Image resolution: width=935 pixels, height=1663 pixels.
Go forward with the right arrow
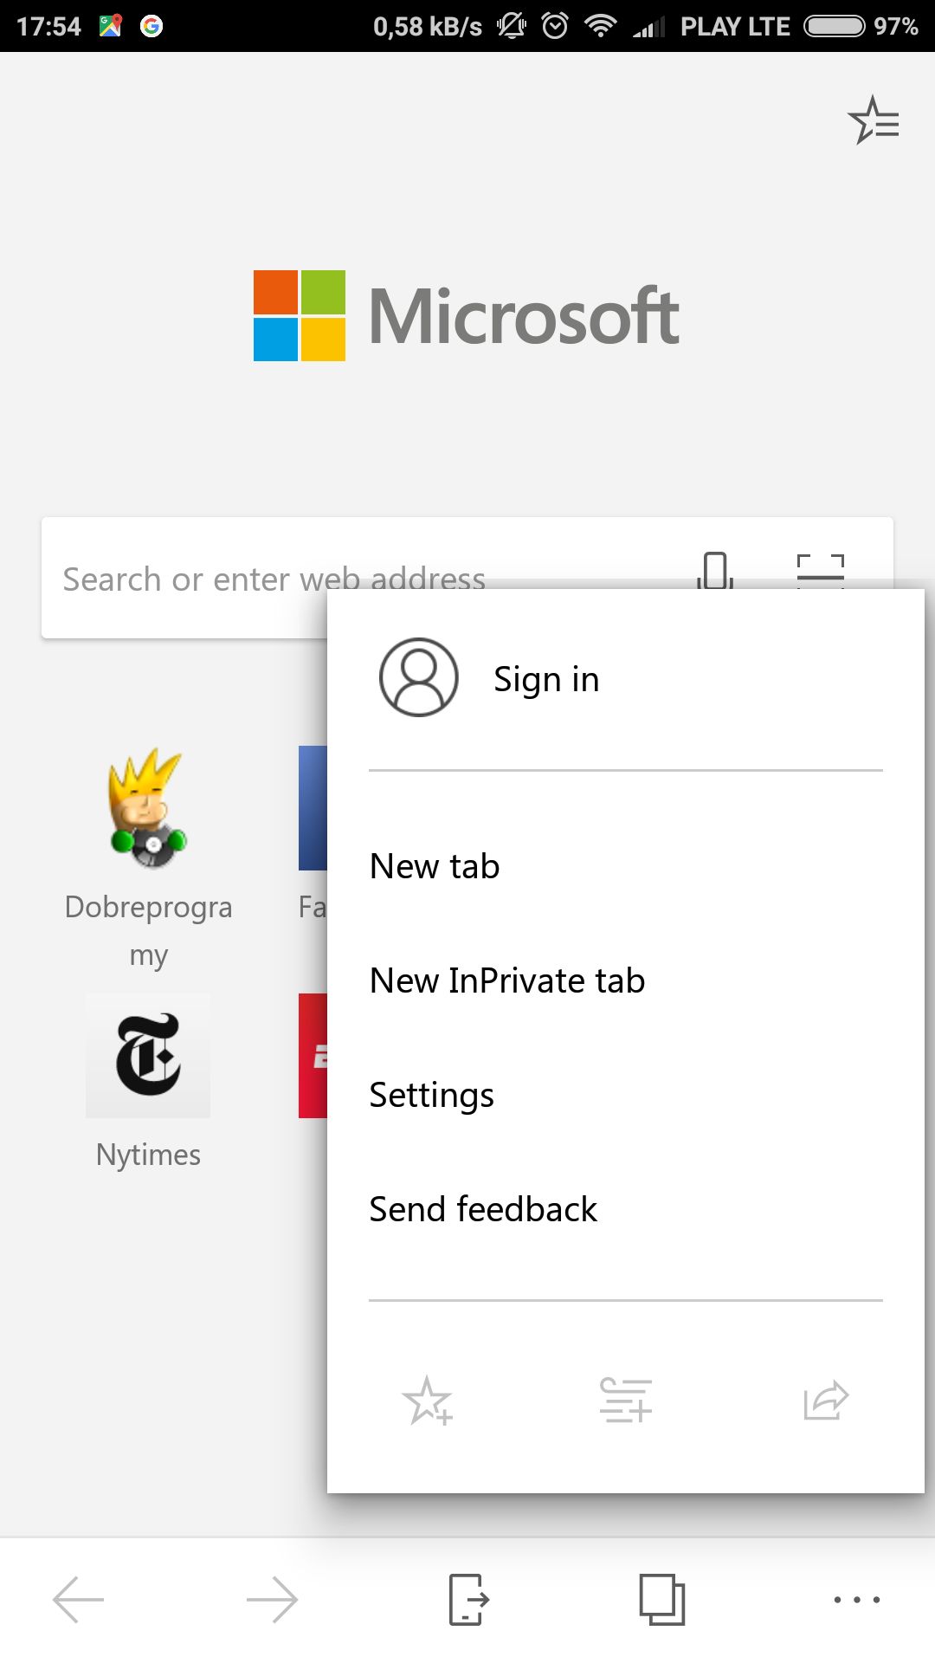coord(272,1599)
